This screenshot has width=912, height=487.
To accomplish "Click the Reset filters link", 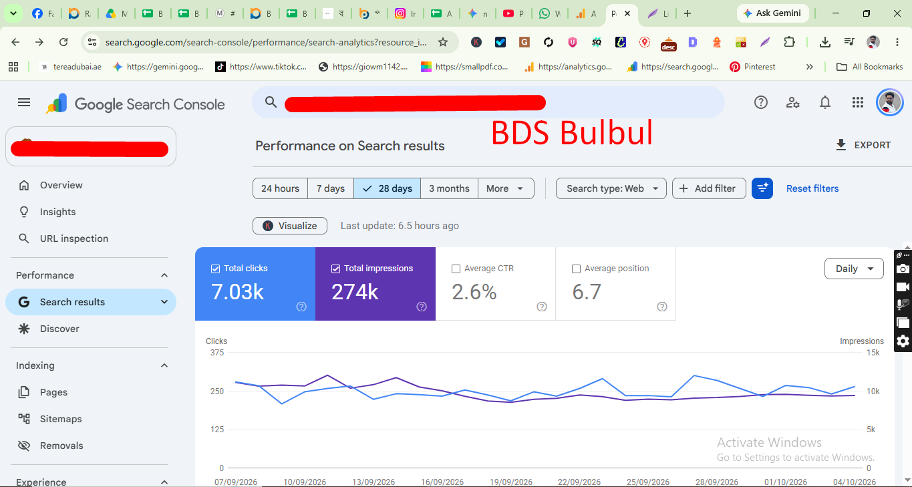I will [812, 188].
